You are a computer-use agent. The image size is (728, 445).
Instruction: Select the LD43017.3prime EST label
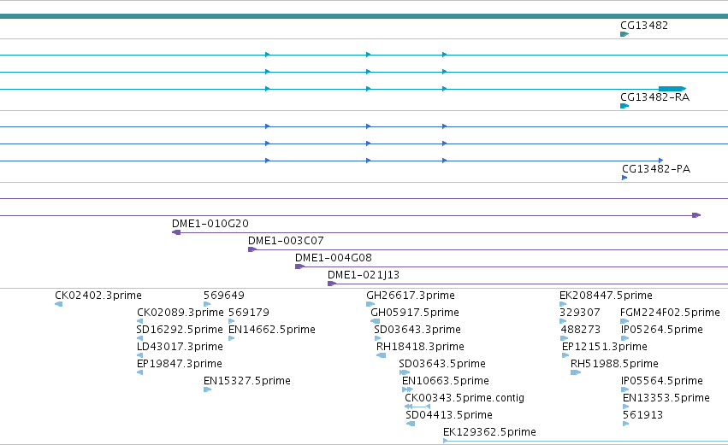pos(180,347)
